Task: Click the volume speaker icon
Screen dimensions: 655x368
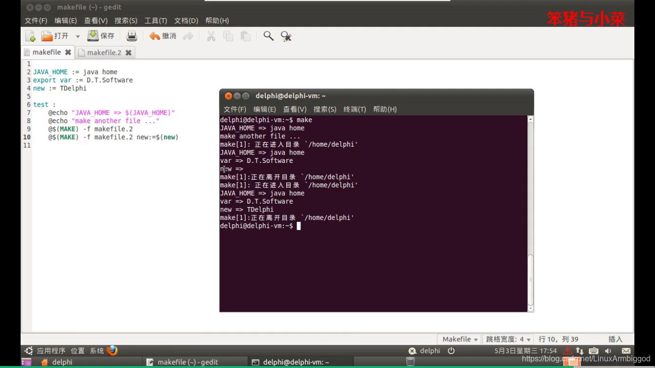Action: click(x=608, y=351)
